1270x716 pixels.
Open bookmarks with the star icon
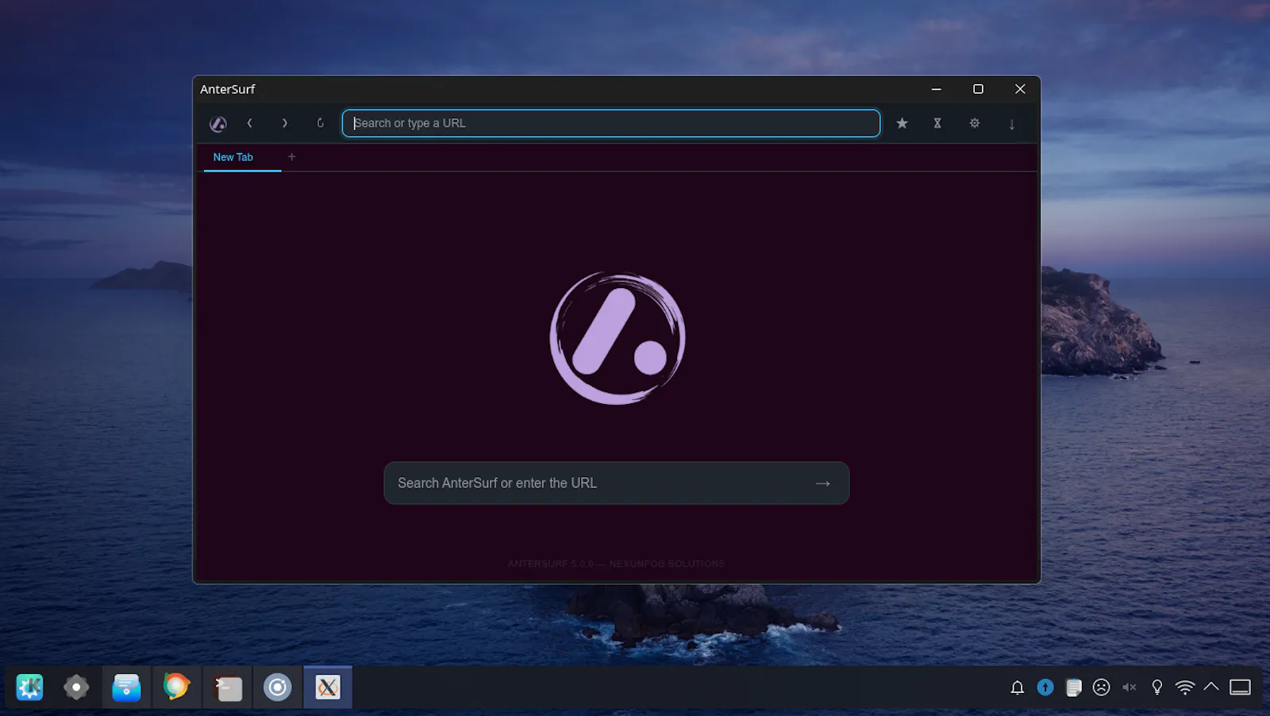[902, 123]
